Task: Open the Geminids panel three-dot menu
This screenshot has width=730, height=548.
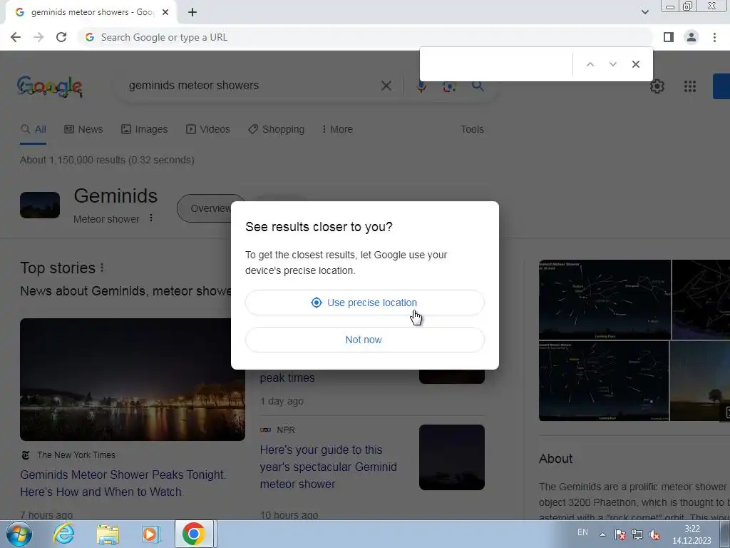Action: coord(151,218)
